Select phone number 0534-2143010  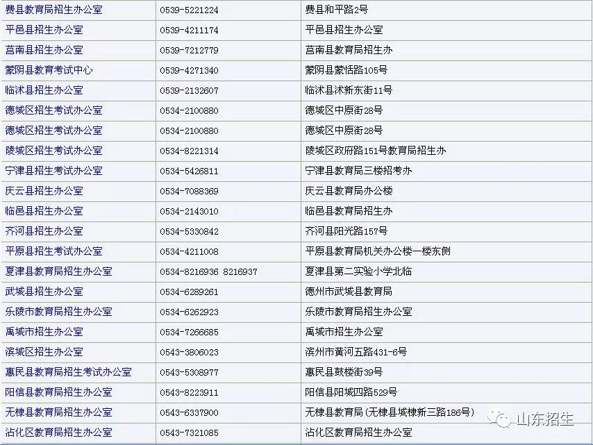(x=189, y=211)
